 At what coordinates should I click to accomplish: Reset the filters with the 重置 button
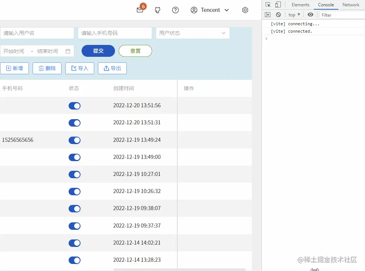(135, 51)
